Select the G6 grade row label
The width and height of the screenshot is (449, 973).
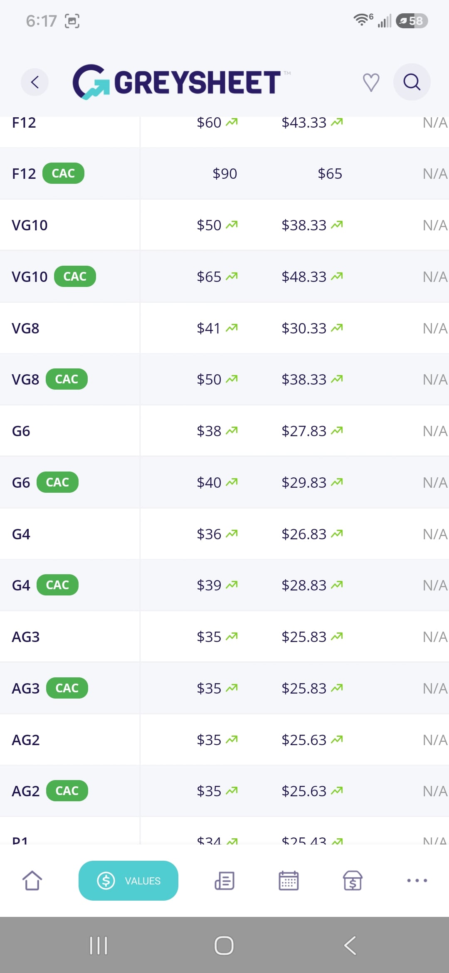[x=21, y=431]
